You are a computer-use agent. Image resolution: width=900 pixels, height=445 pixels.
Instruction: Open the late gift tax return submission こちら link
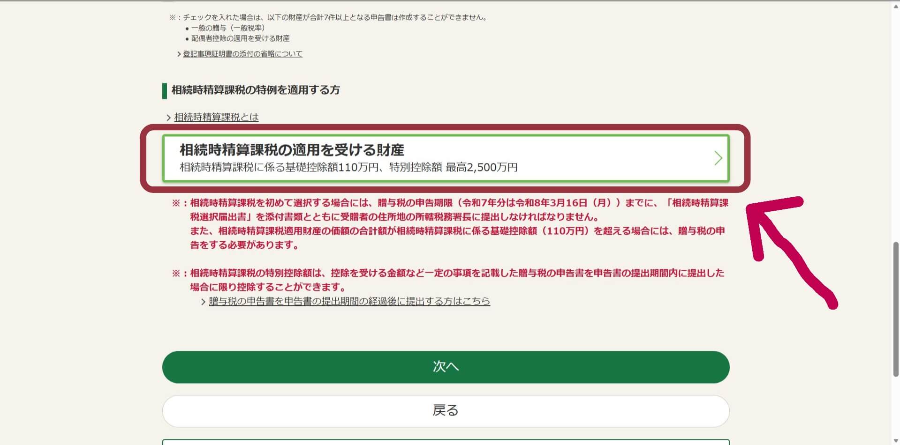pyautogui.click(x=347, y=301)
